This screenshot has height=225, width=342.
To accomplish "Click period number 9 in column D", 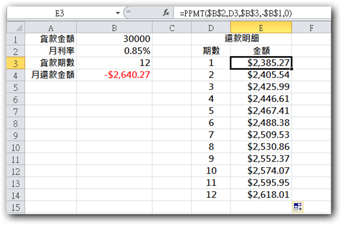I will tap(211, 159).
